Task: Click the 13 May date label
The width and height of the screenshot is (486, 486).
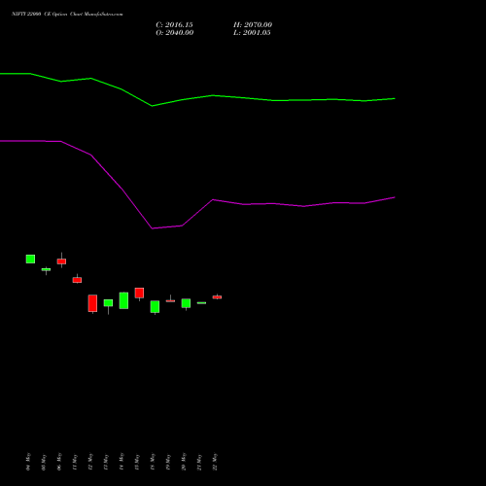Action: tap(106, 462)
